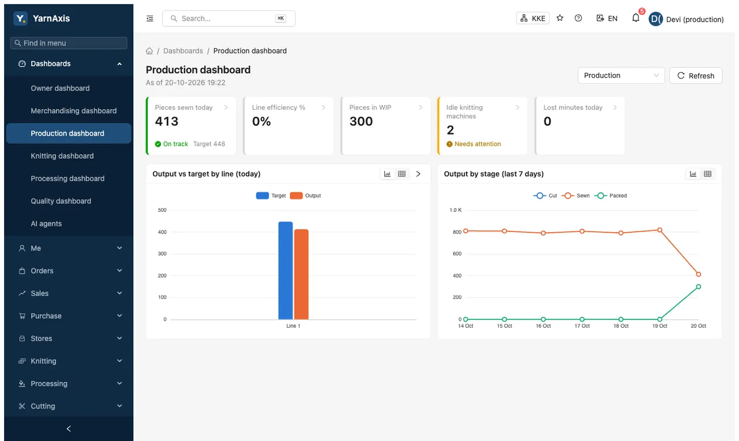Toggle Packed series in legend
739x441 pixels.
pyautogui.click(x=611, y=196)
